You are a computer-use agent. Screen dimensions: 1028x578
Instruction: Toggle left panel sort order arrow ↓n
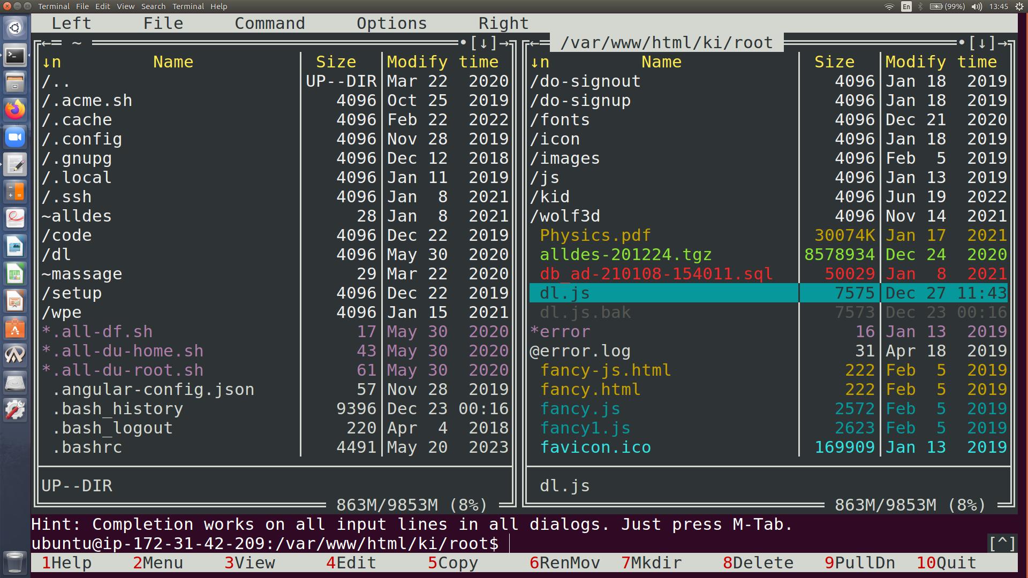point(51,62)
